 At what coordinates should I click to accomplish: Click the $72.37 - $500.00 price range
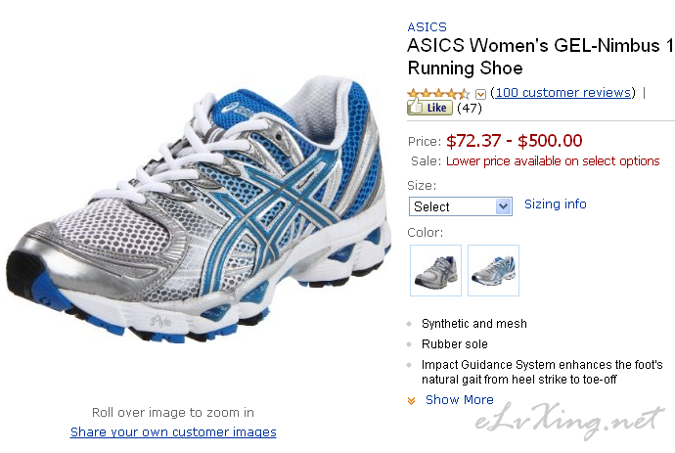[x=514, y=141]
